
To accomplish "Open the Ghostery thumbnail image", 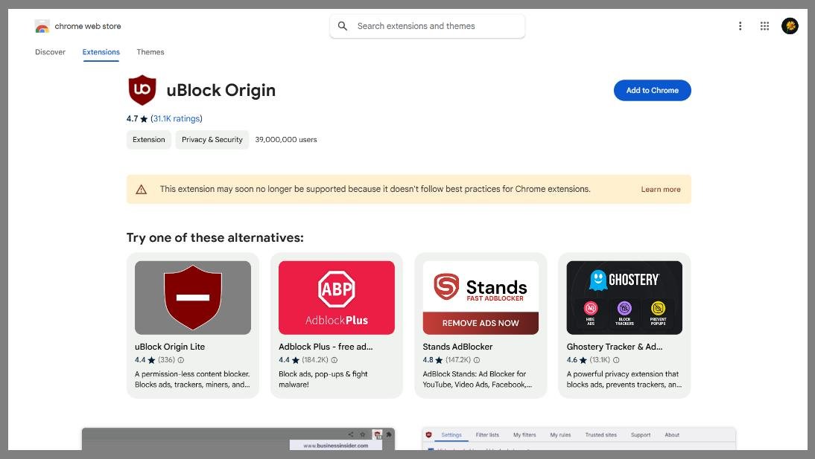I will (x=624, y=298).
